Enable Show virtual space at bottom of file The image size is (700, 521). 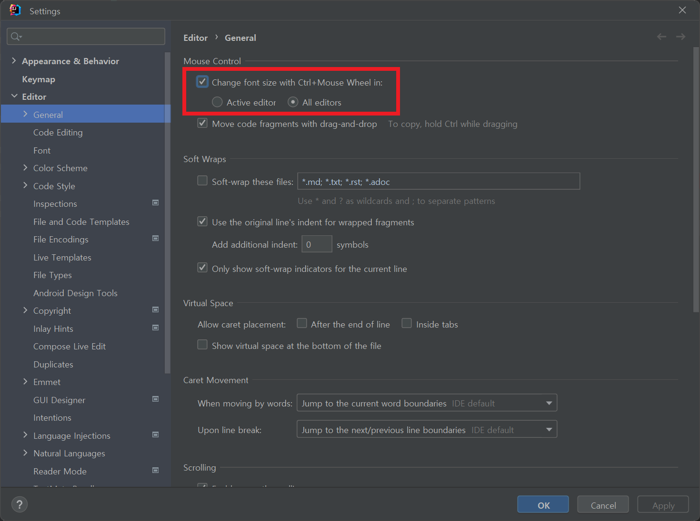202,345
